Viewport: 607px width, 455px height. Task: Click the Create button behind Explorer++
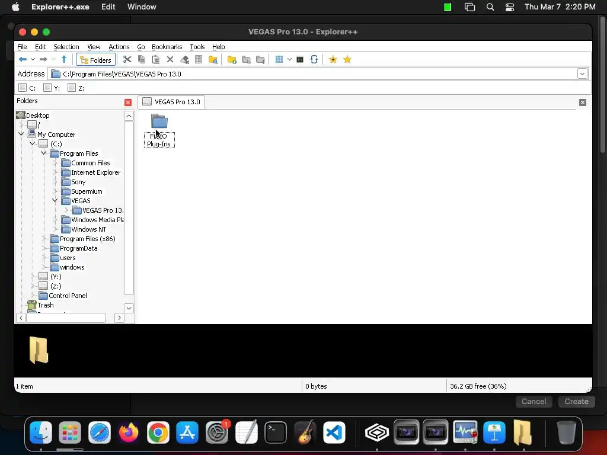(576, 402)
